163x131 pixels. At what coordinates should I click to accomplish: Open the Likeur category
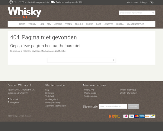pyautogui.click(x=90, y=24)
